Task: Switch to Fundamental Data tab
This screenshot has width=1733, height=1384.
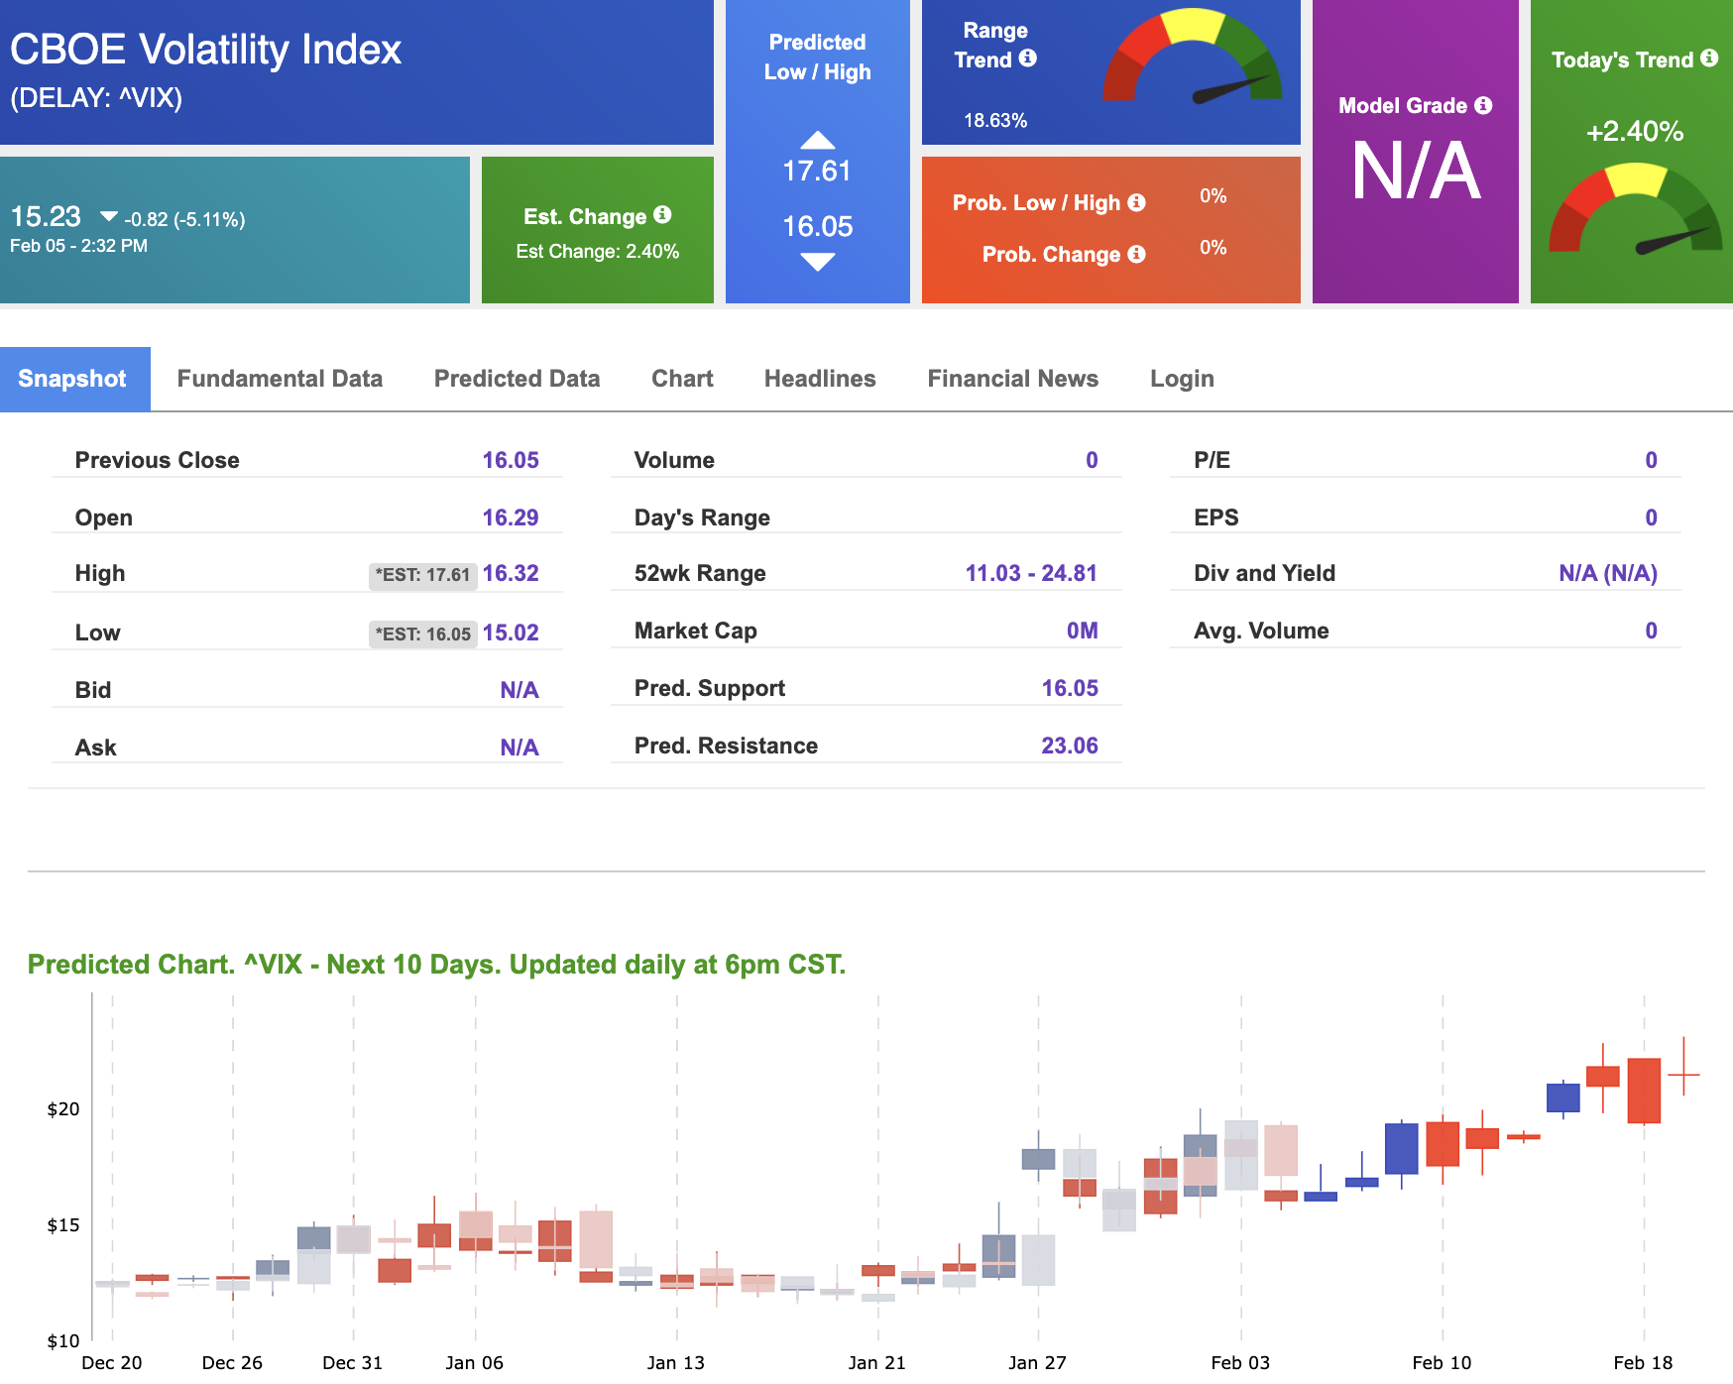Action: pyautogui.click(x=280, y=379)
